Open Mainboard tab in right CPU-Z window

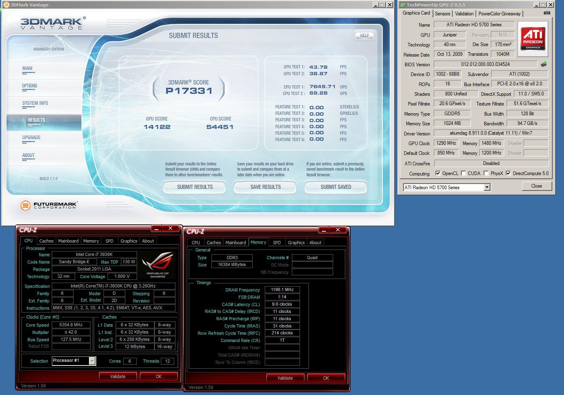(236, 243)
